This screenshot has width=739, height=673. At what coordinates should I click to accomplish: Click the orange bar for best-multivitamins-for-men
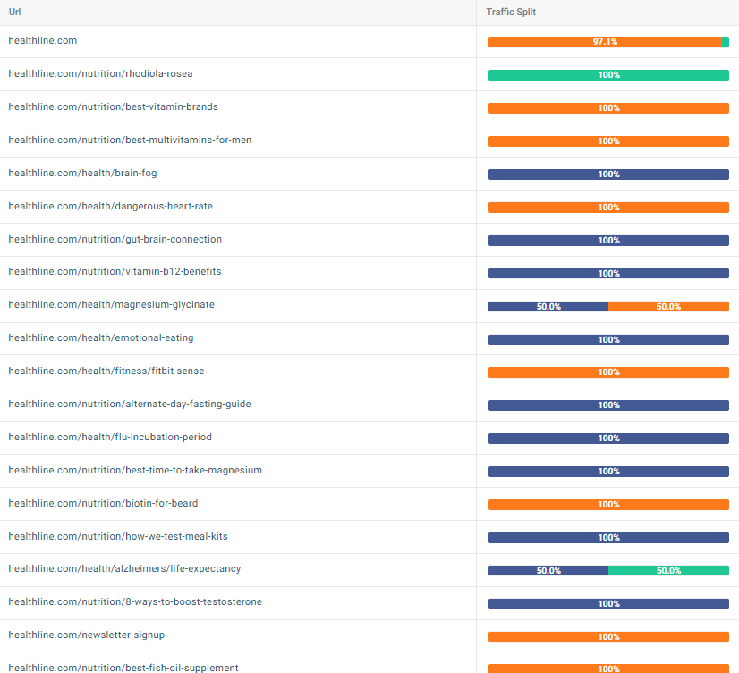[x=608, y=141]
